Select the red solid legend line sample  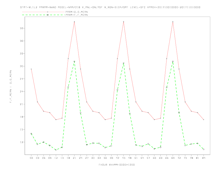pos(43,12)
